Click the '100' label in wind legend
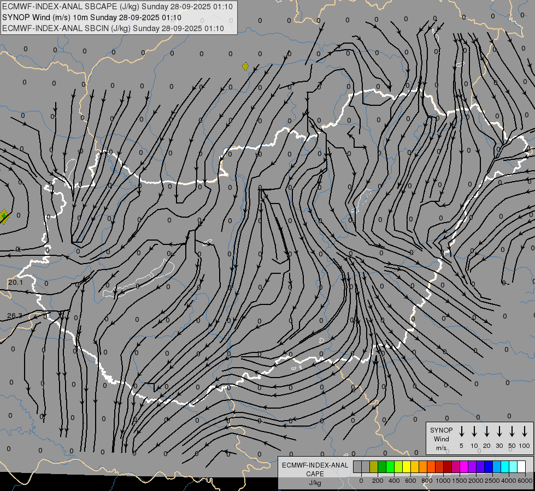 click(x=525, y=446)
